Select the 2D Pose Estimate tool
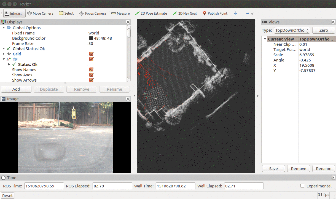This screenshot has height=199, width=336. coord(151,13)
